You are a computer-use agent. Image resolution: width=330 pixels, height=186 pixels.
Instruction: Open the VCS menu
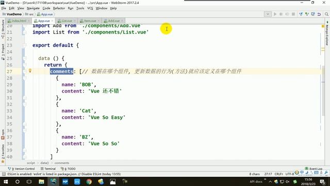[90, 8]
